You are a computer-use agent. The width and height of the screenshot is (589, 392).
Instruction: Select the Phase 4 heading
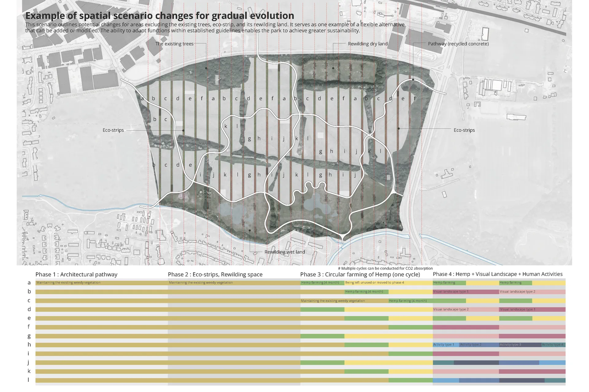[497, 274]
